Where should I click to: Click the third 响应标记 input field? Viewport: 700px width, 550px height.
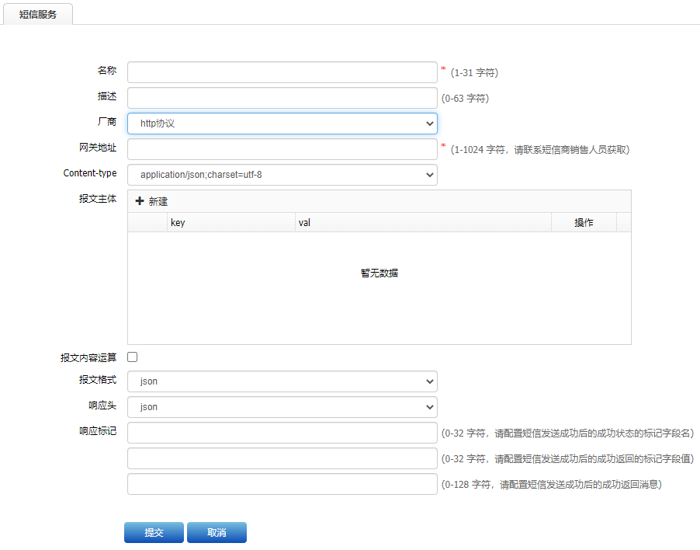pos(282,483)
